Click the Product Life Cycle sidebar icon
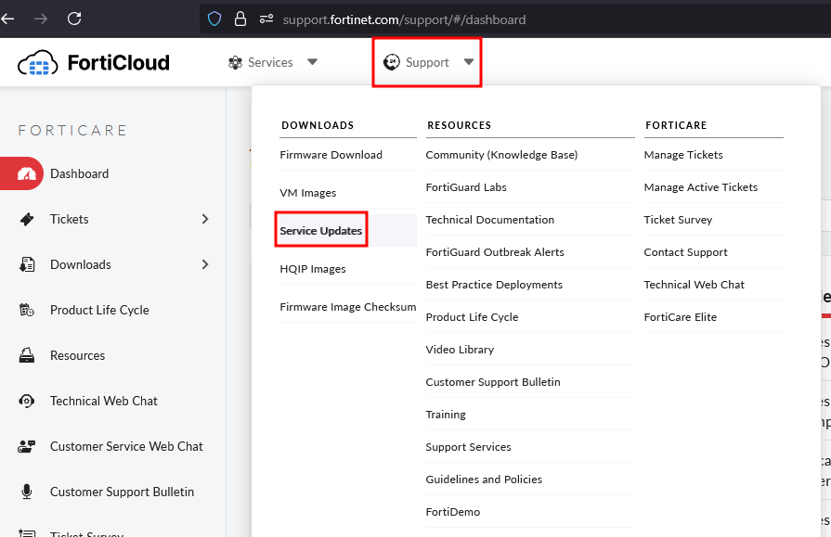Viewport: 831px width, 537px height. (27, 310)
